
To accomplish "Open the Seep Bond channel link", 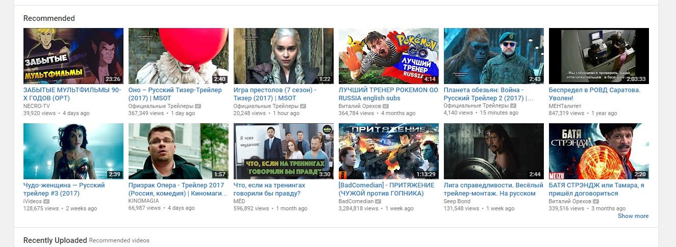I will (457, 201).
